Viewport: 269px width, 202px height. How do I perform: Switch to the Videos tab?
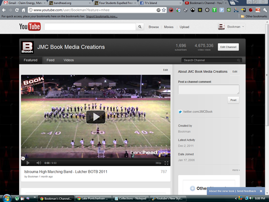pyautogui.click(x=68, y=60)
